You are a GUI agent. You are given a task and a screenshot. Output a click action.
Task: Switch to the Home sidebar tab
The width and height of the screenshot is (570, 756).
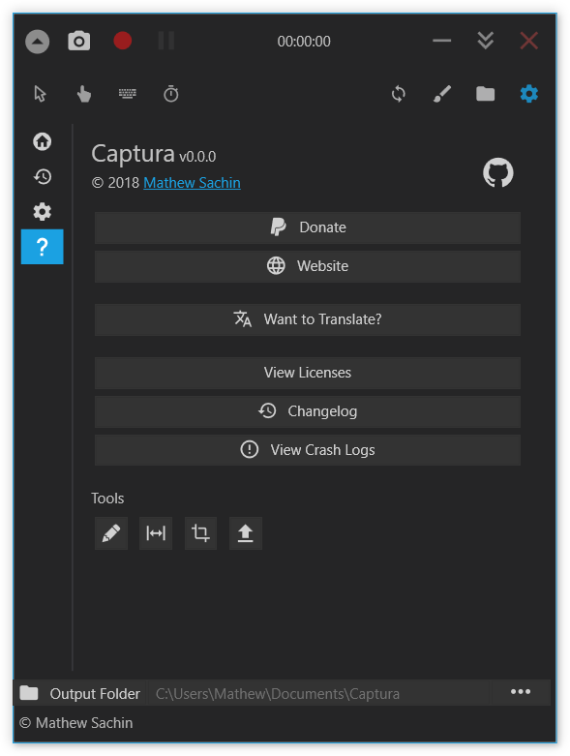(x=43, y=141)
